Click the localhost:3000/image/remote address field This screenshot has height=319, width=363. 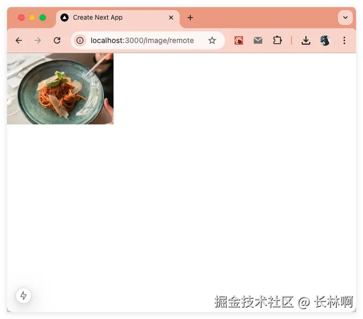coord(142,40)
